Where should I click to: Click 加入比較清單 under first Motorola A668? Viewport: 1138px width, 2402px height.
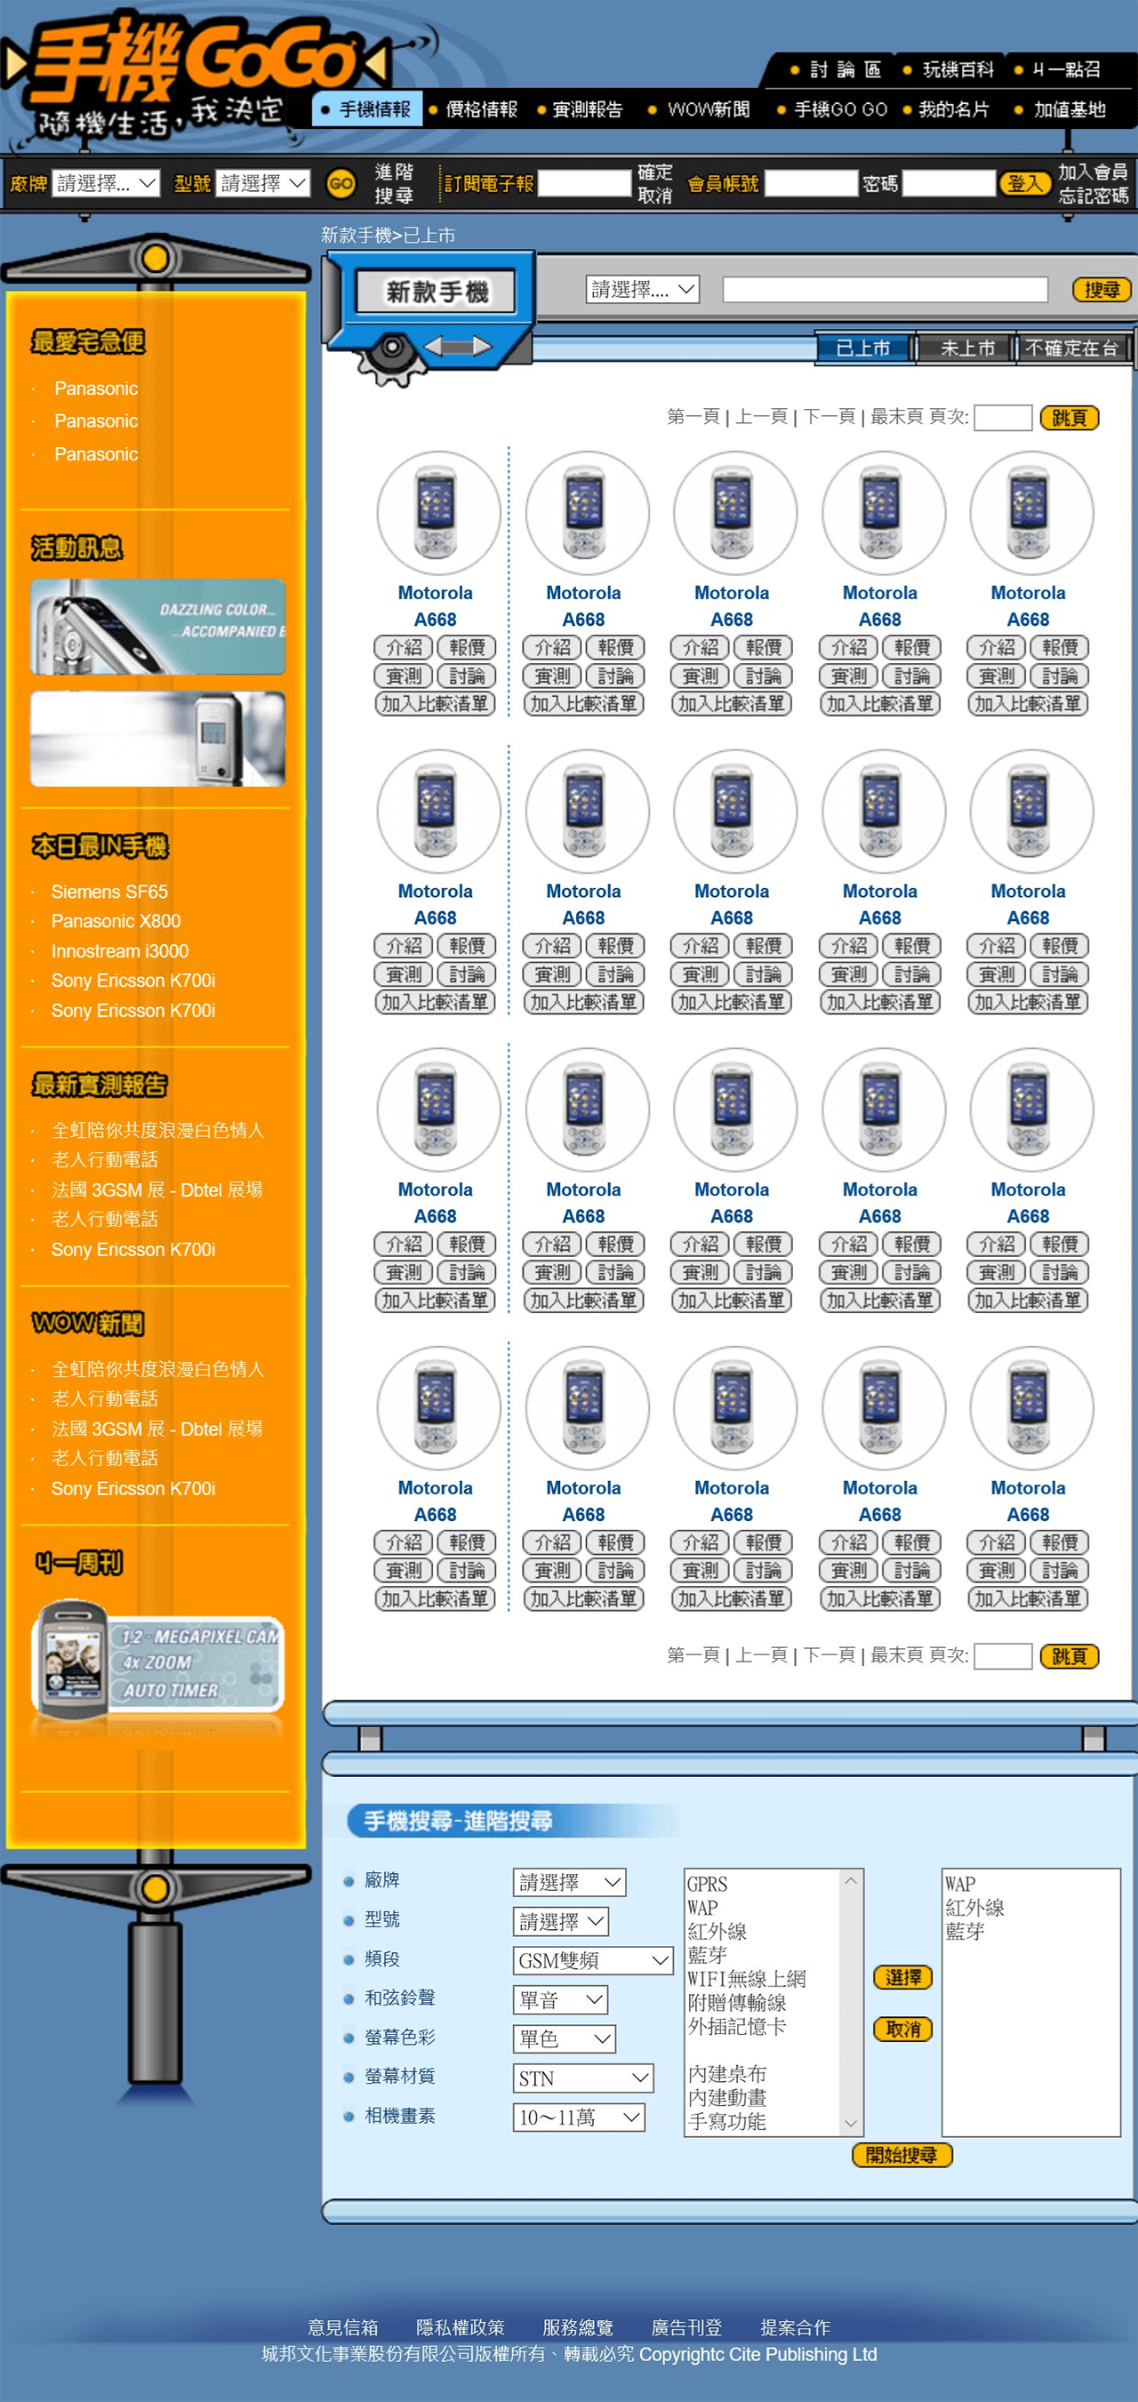click(435, 704)
